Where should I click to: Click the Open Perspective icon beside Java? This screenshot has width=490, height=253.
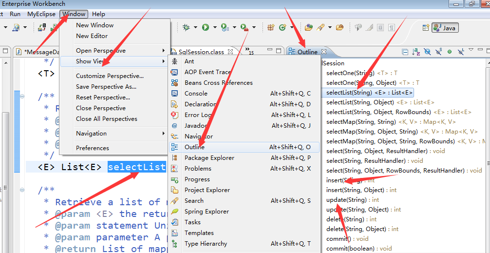coord(426,28)
